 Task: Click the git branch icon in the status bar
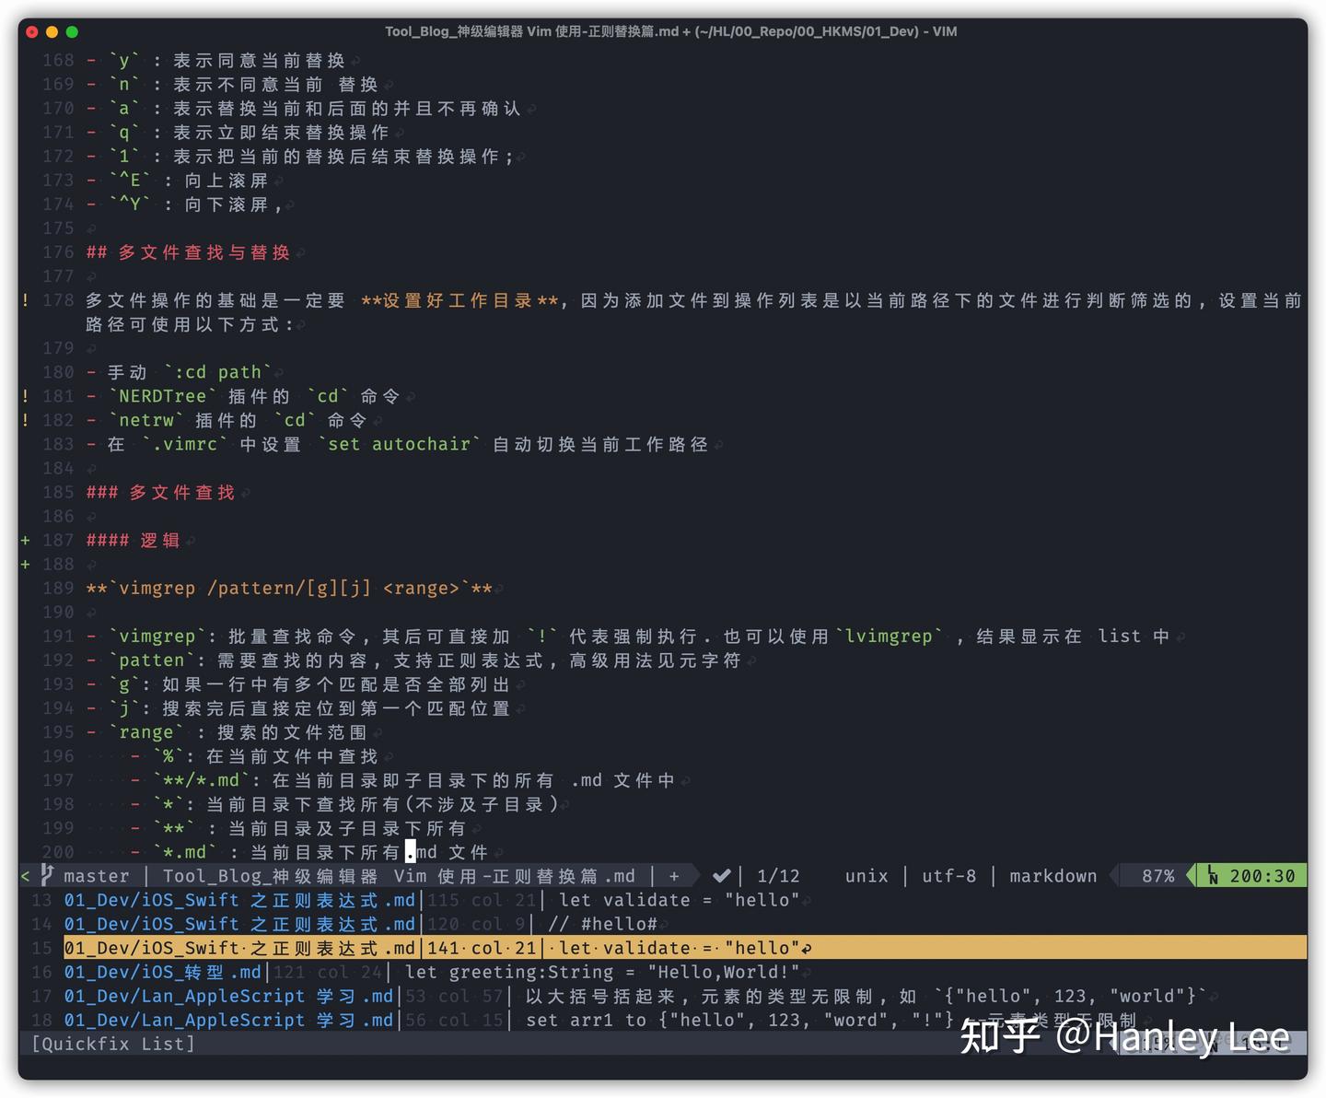tap(46, 876)
